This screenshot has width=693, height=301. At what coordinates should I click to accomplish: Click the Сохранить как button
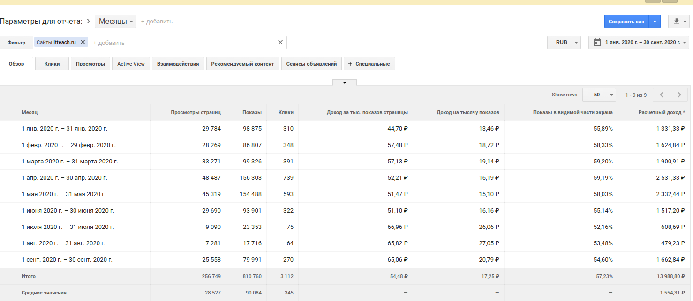coord(626,22)
